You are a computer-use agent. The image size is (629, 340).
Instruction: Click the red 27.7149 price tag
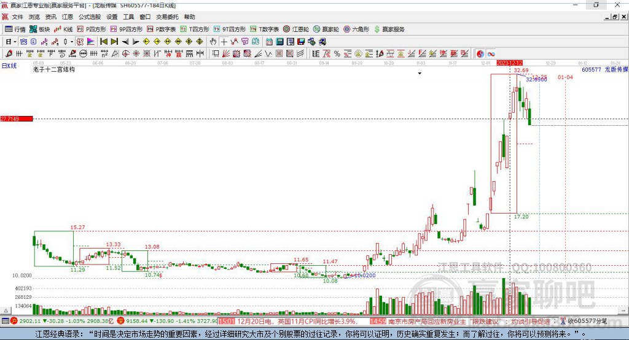[17, 118]
